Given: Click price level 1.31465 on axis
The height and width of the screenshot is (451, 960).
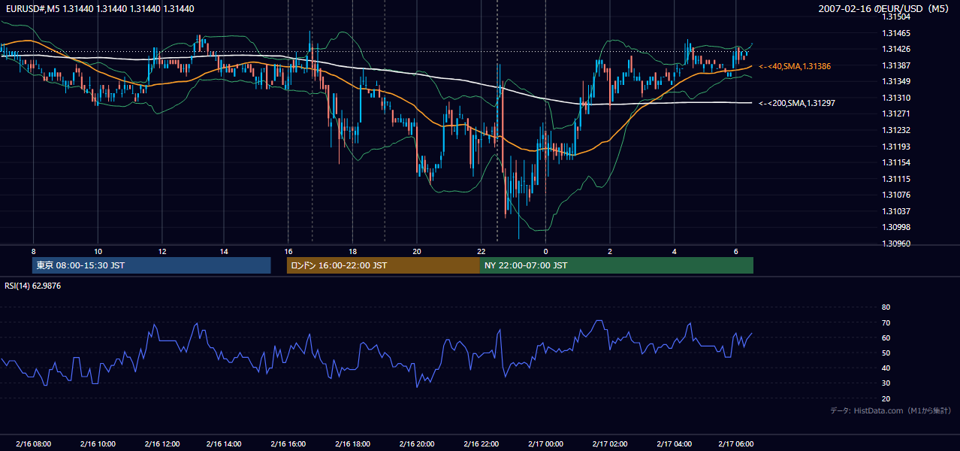Looking at the screenshot, I should (895, 33).
